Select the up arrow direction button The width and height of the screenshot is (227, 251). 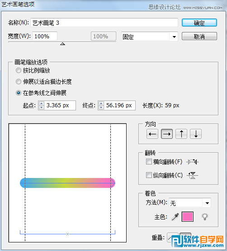pyautogui.click(x=181, y=134)
